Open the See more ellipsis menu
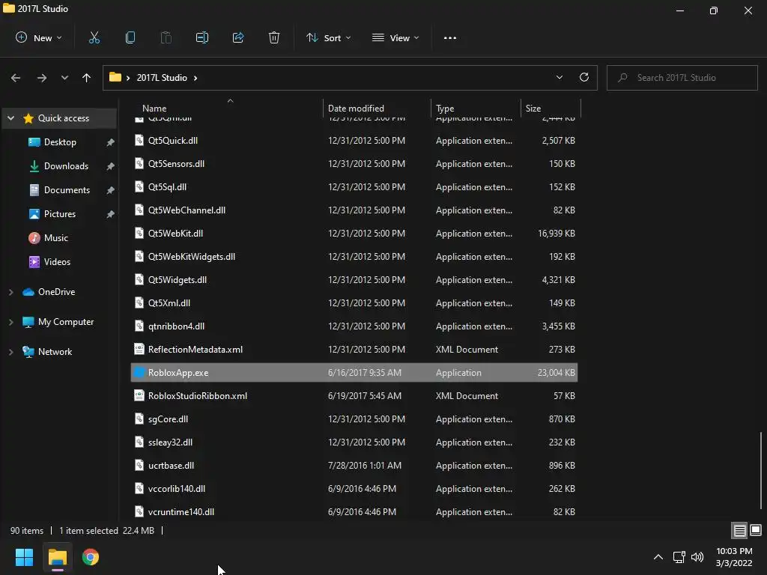This screenshot has height=575, width=767. [x=450, y=37]
